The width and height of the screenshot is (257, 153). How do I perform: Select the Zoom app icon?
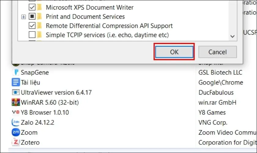(x=15, y=132)
